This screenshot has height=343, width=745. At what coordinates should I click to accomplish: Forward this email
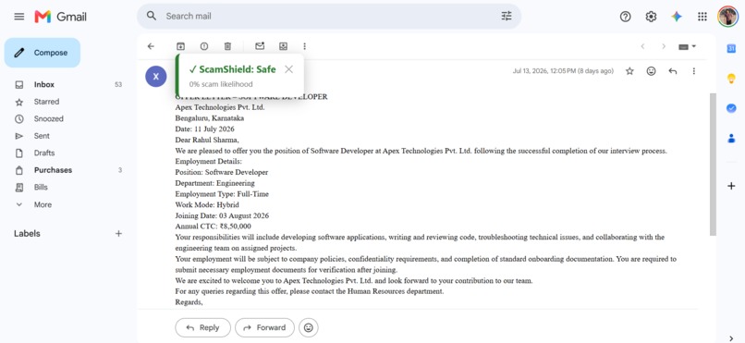pyautogui.click(x=264, y=327)
